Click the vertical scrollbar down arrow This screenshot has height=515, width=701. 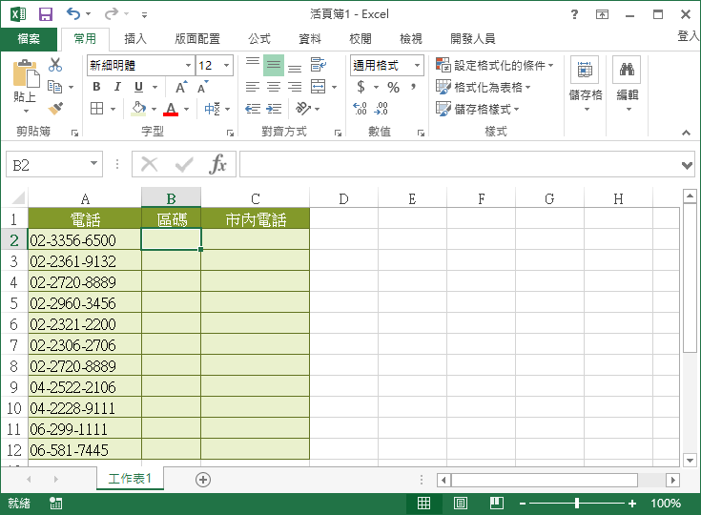point(690,460)
